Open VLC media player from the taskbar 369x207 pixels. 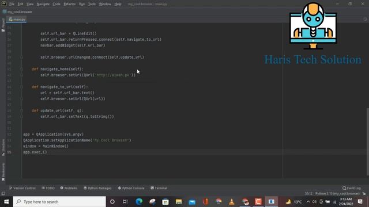(x=232, y=202)
